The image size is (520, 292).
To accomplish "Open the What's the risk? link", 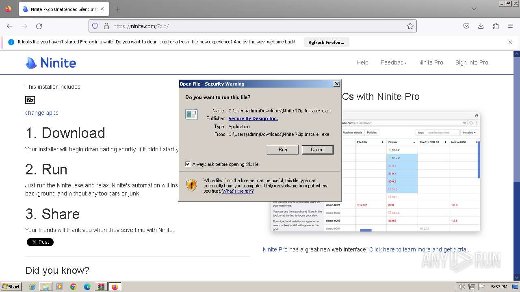I will (x=238, y=191).
